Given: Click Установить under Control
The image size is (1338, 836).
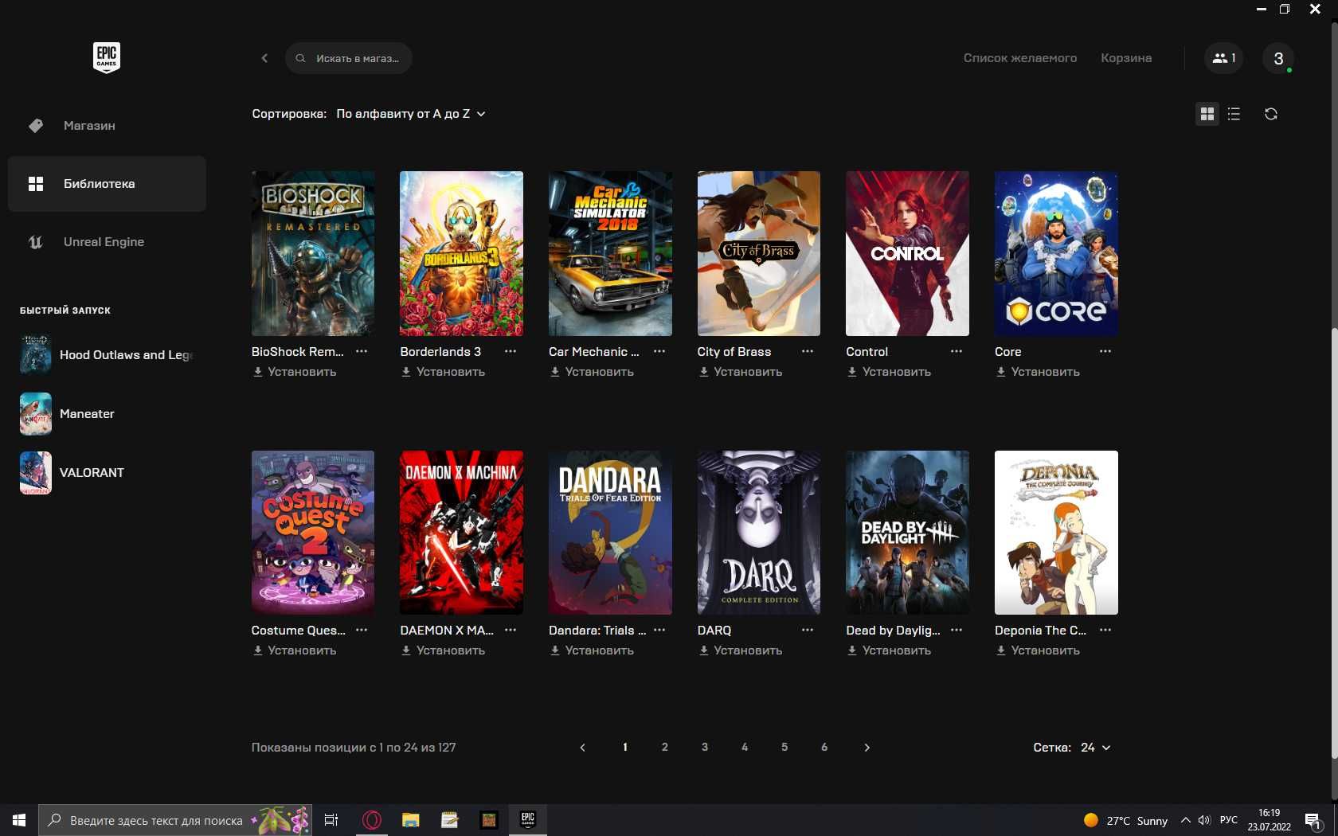Looking at the screenshot, I should click(x=889, y=372).
